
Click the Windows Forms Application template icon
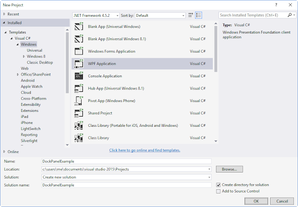79,51
